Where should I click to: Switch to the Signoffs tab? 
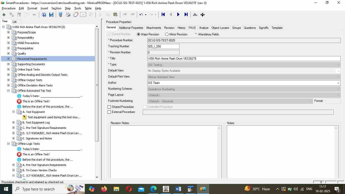(x=263, y=28)
